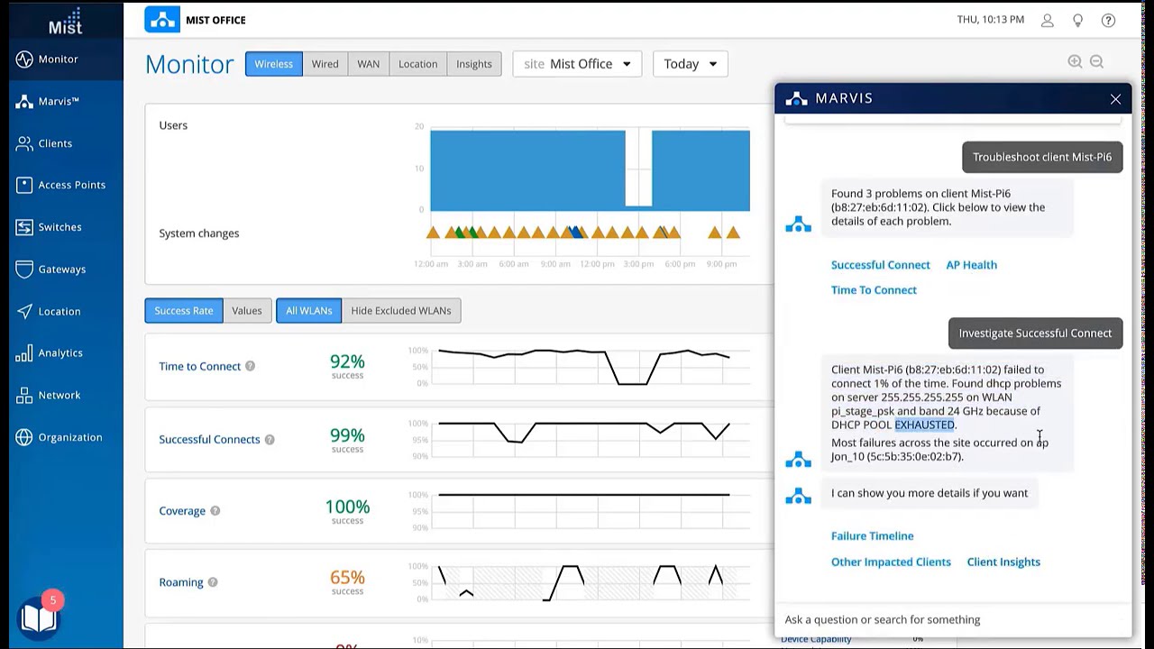The width and height of the screenshot is (1154, 649).
Task: Select the Insights tab
Action: pyautogui.click(x=474, y=64)
